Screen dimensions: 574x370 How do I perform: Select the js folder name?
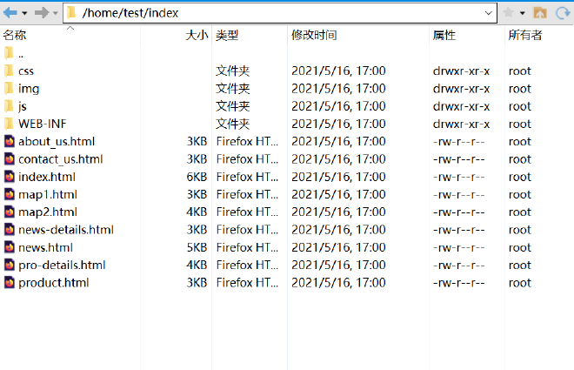pyautogui.click(x=23, y=106)
